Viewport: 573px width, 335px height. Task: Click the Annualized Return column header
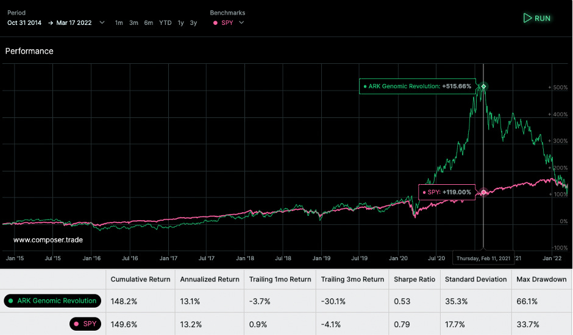click(x=210, y=279)
